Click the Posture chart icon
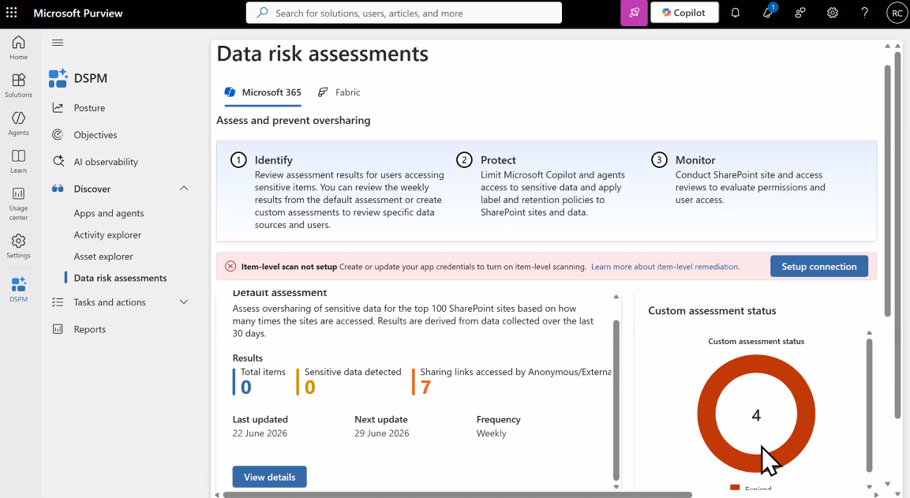The height and width of the screenshot is (498, 910). (58, 107)
